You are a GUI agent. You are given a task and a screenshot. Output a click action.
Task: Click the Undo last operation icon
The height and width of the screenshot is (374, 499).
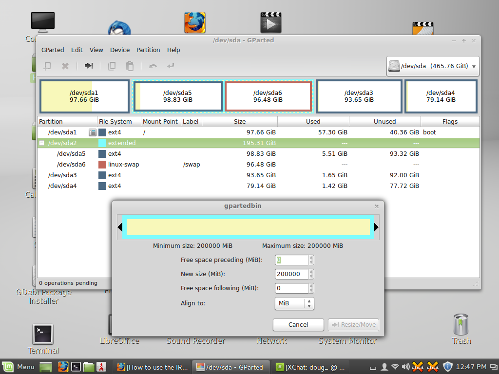click(x=153, y=66)
